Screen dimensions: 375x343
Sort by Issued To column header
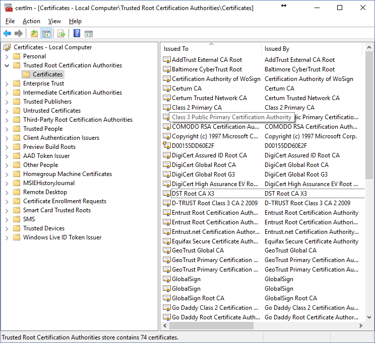[x=211, y=49]
